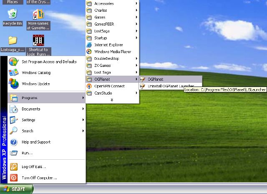The height and width of the screenshot is (194, 267).
Task: Click the Set Program Access and Defaults icon
Action: point(14,62)
